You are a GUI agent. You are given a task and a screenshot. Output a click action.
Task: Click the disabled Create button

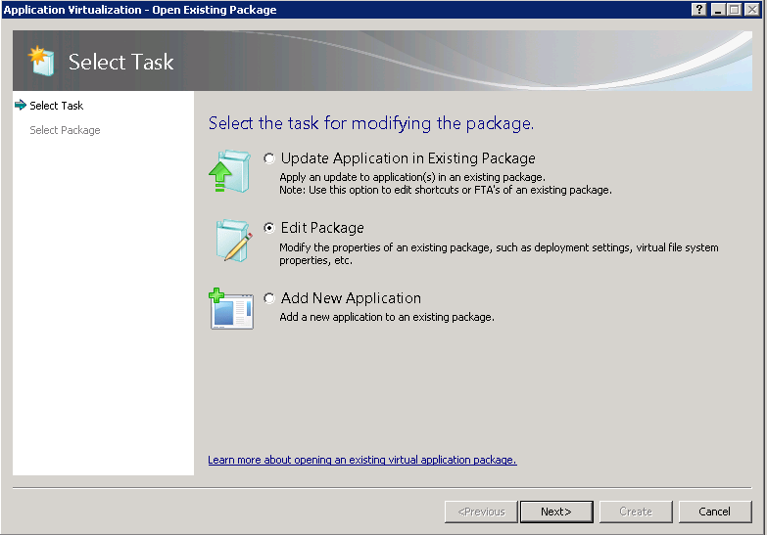[x=636, y=512]
